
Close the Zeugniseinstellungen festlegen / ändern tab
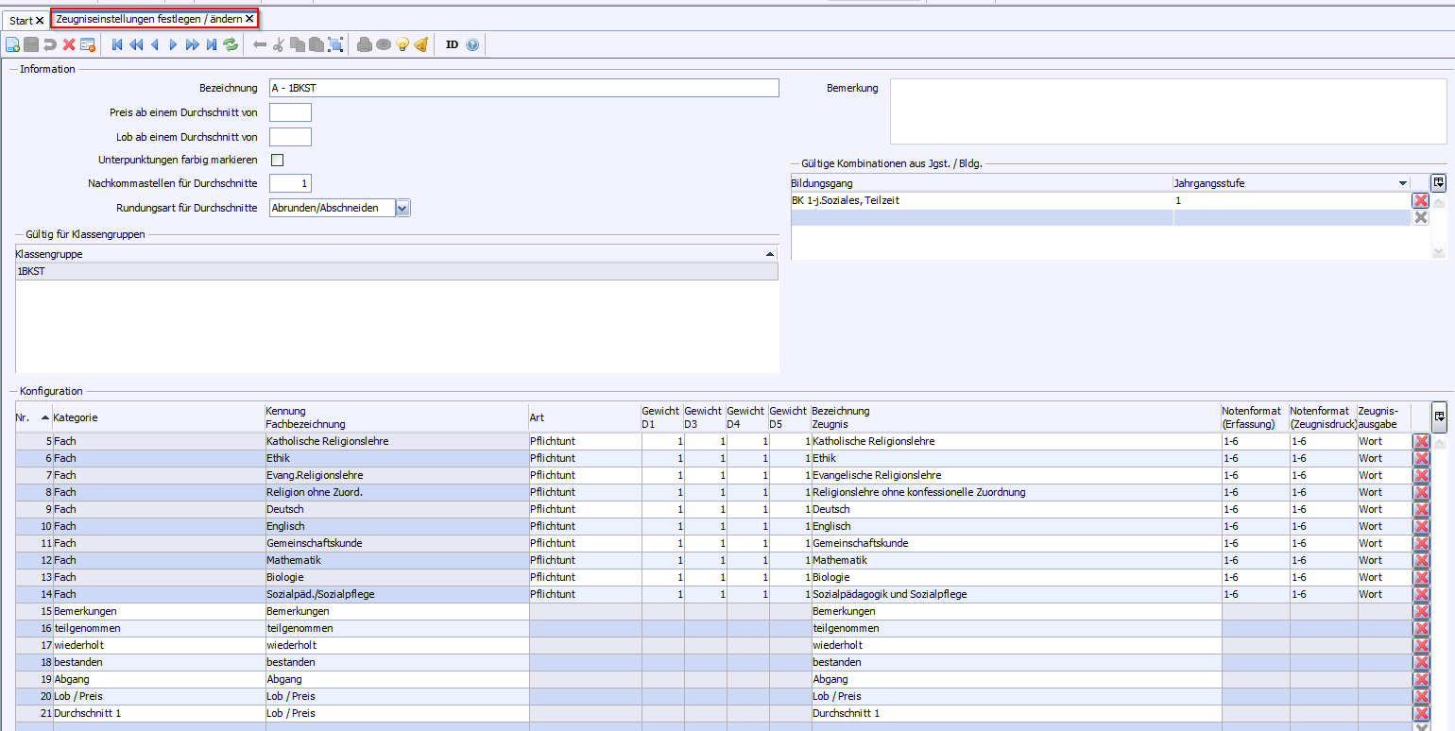tap(249, 19)
